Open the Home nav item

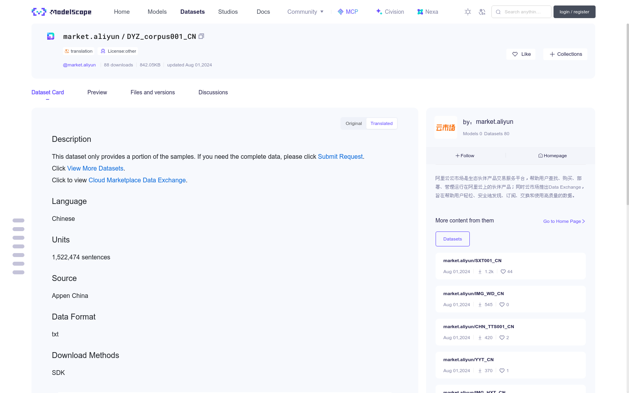[x=122, y=12]
